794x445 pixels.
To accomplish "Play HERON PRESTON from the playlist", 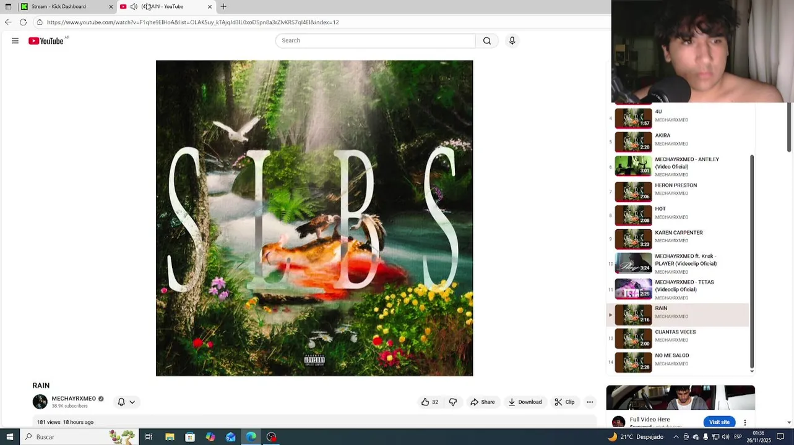I will [678, 191].
